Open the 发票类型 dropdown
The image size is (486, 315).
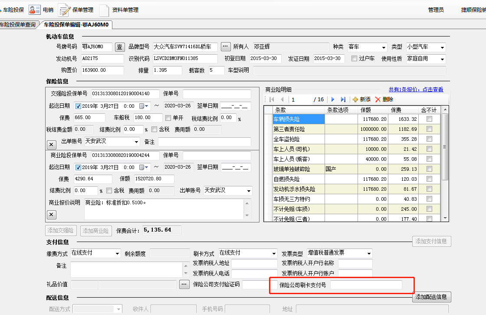[x=369, y=253]
